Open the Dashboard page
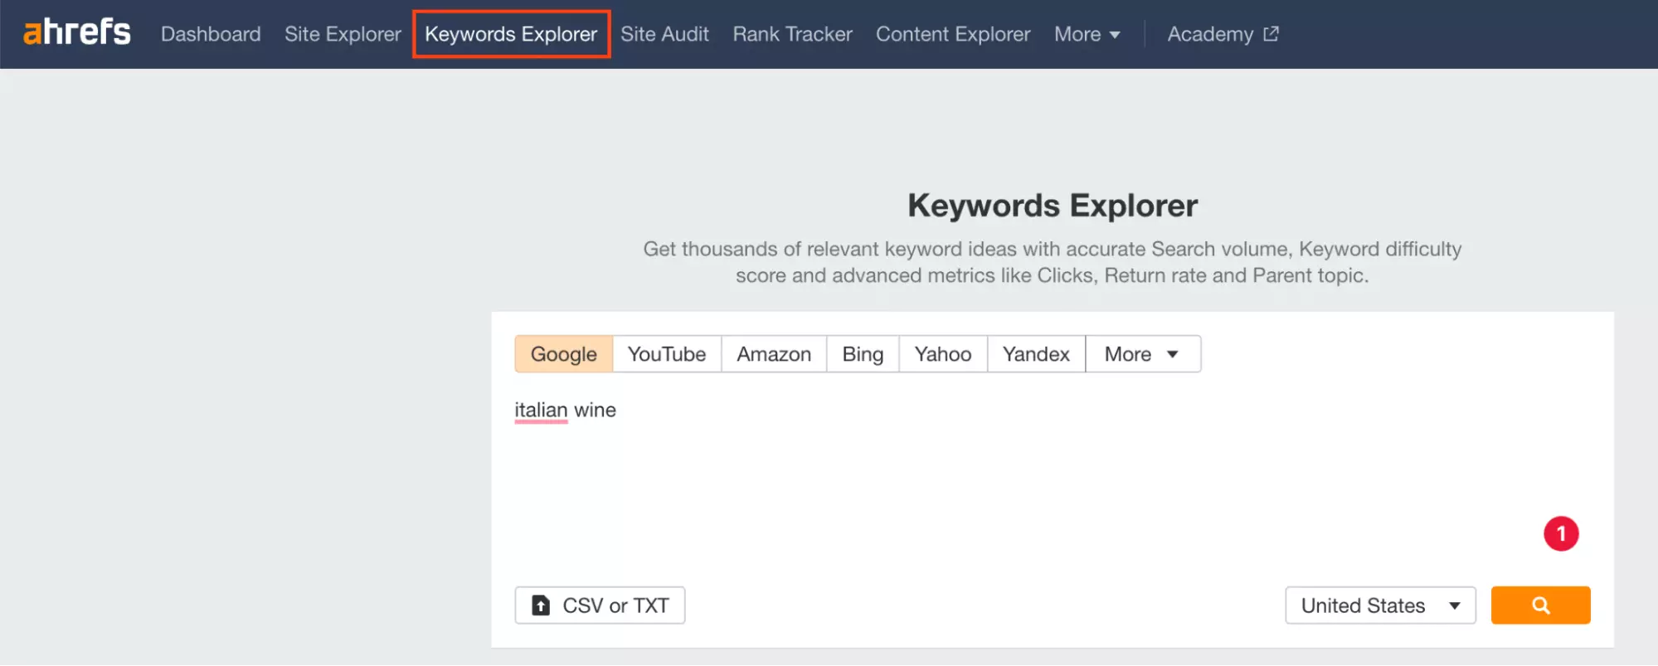1658x666 pixels. coord(211,34)
